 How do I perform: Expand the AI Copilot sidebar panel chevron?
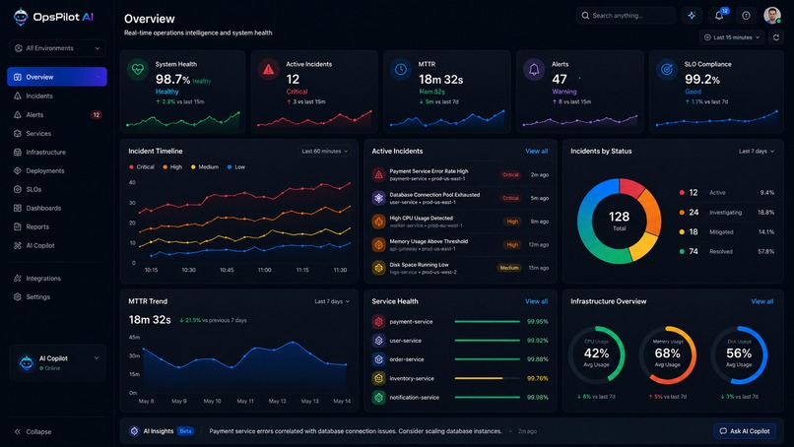pyautogui.click(x=97, y=358)
